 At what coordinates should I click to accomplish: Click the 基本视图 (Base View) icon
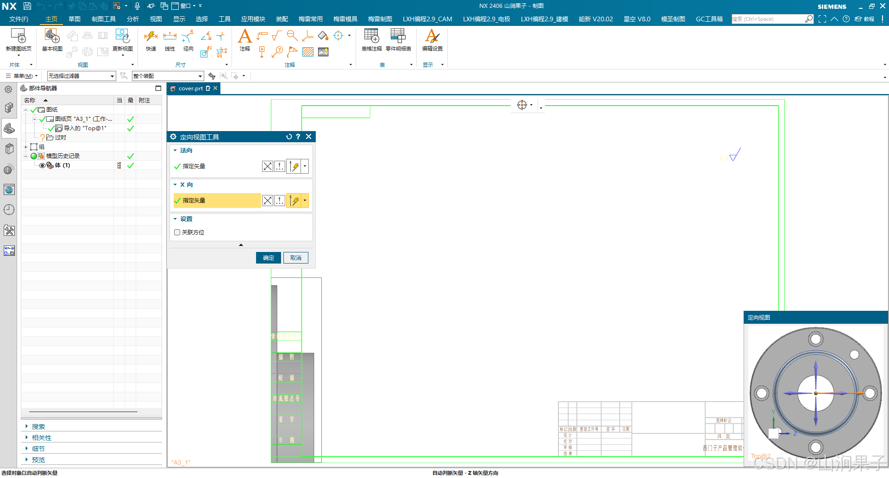click(52, 36)
